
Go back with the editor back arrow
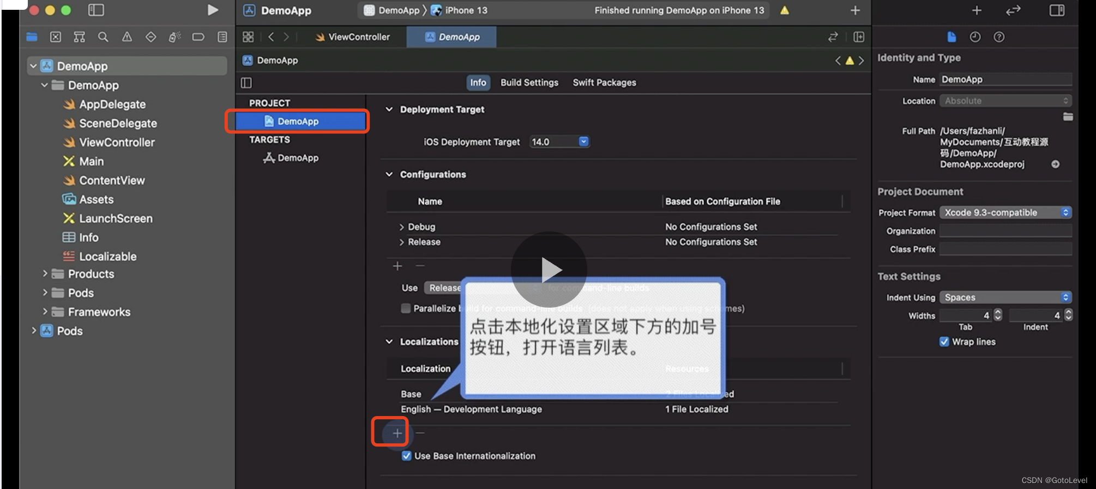click(271, 37)
